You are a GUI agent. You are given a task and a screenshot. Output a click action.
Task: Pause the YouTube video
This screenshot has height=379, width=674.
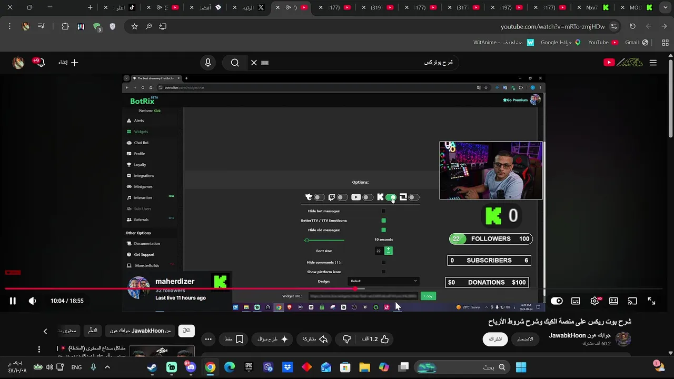(x=13, y=301)
